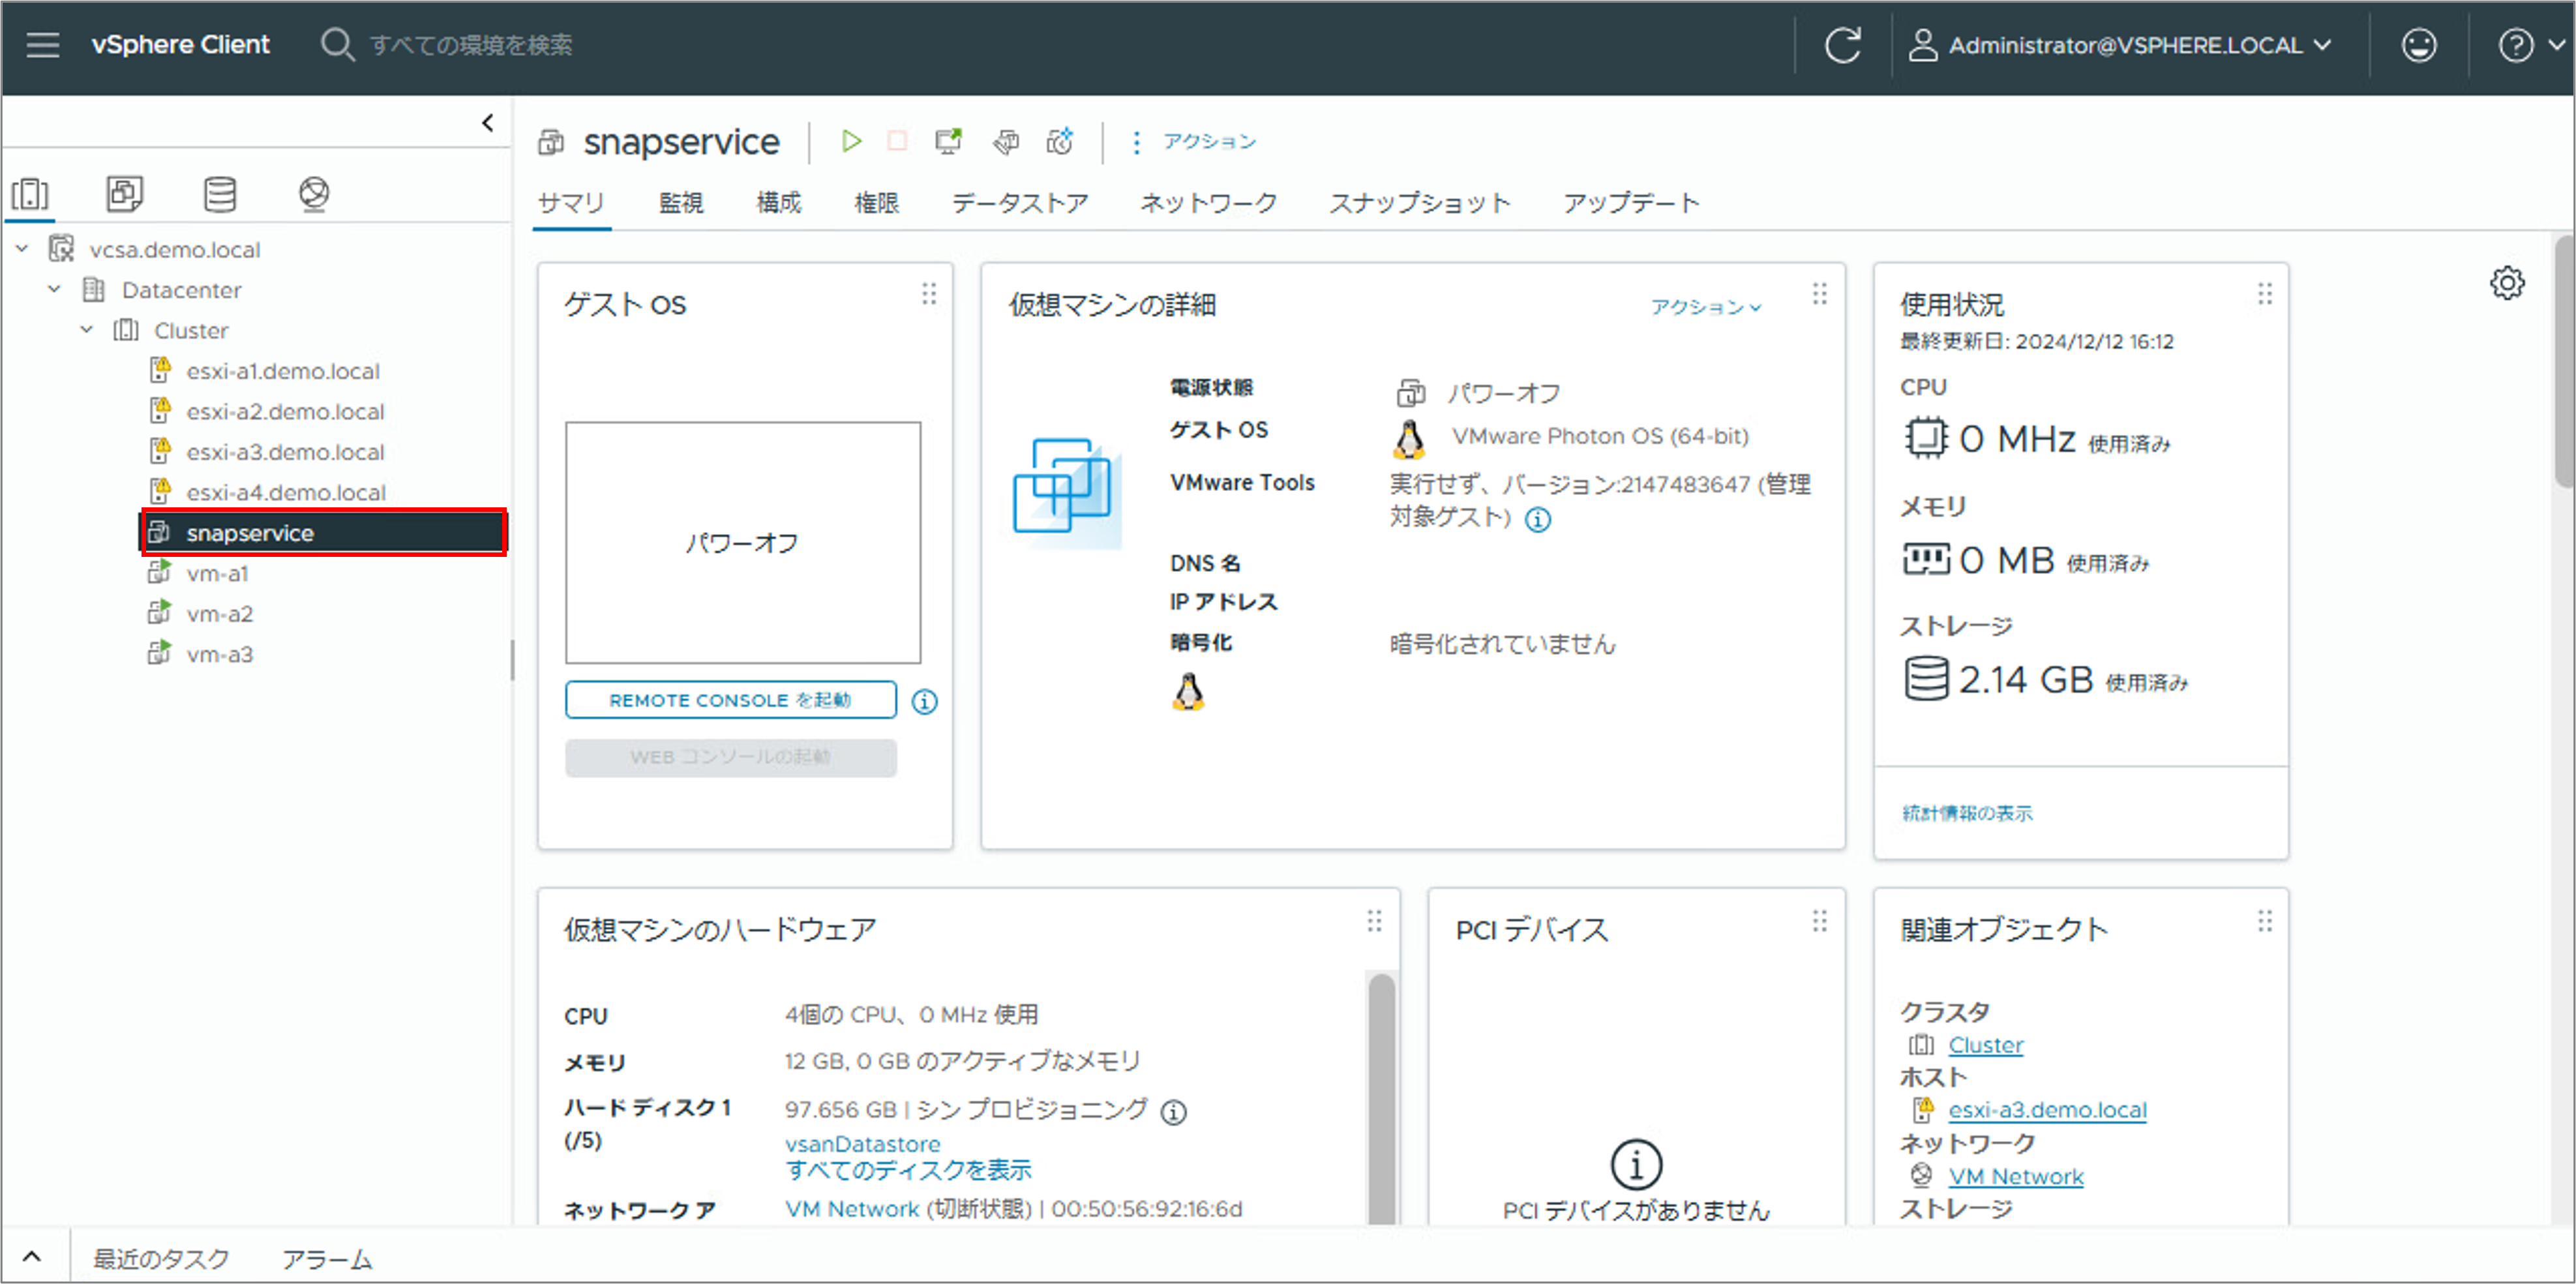Switch to VMs and Templates inventory view

(x=125, y=193)
